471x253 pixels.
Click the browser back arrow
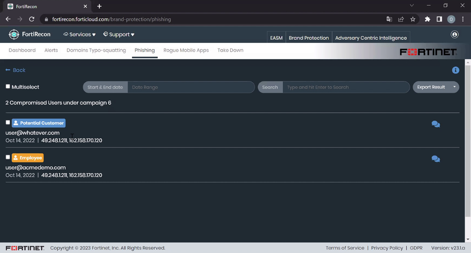8,19
